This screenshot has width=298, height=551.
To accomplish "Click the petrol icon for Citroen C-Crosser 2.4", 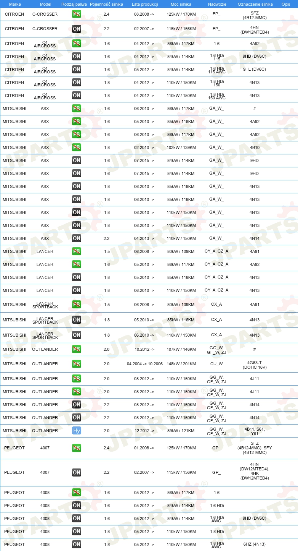I will [x=76, y=14].
